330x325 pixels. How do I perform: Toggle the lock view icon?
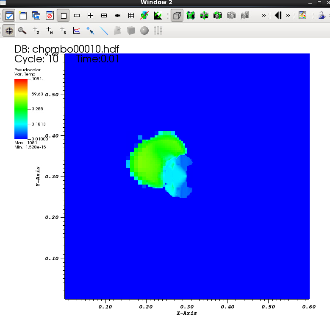click(x=322, y=15)
